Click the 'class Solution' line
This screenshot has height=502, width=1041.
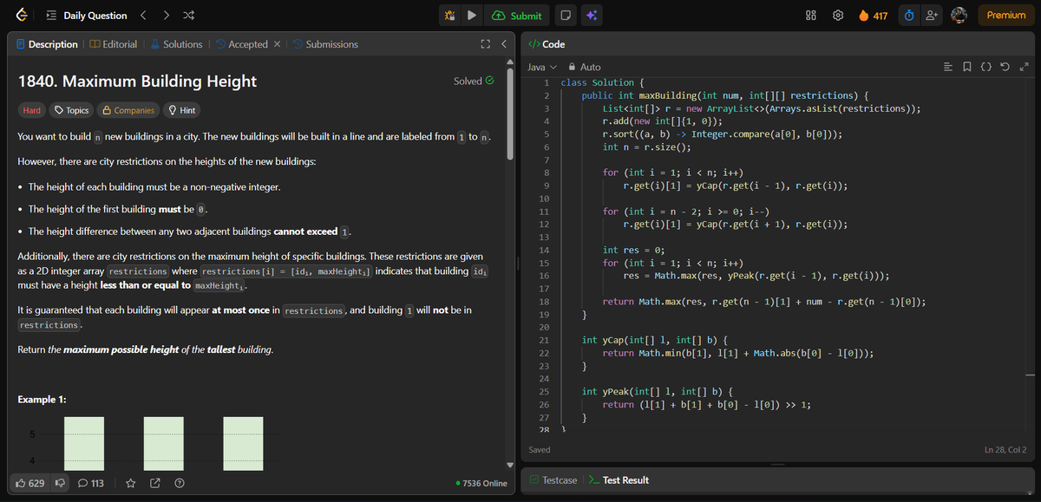pyautogui.click(x=600, y=82)
